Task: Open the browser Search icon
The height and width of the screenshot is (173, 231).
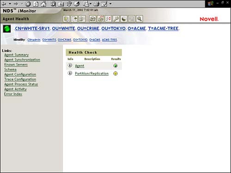Action: [53, 4]
